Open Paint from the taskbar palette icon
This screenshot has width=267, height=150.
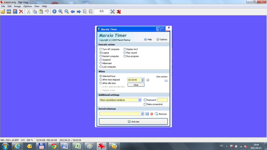tap(90, 146)
